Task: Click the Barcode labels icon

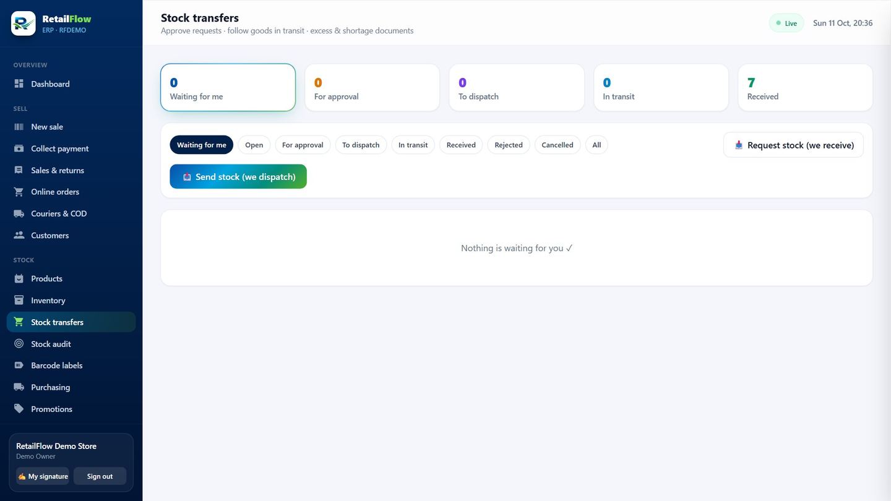Action: [19, 366]
